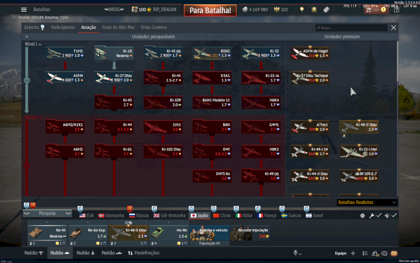
Task: Select the China nation
Action: click(222, 216)
